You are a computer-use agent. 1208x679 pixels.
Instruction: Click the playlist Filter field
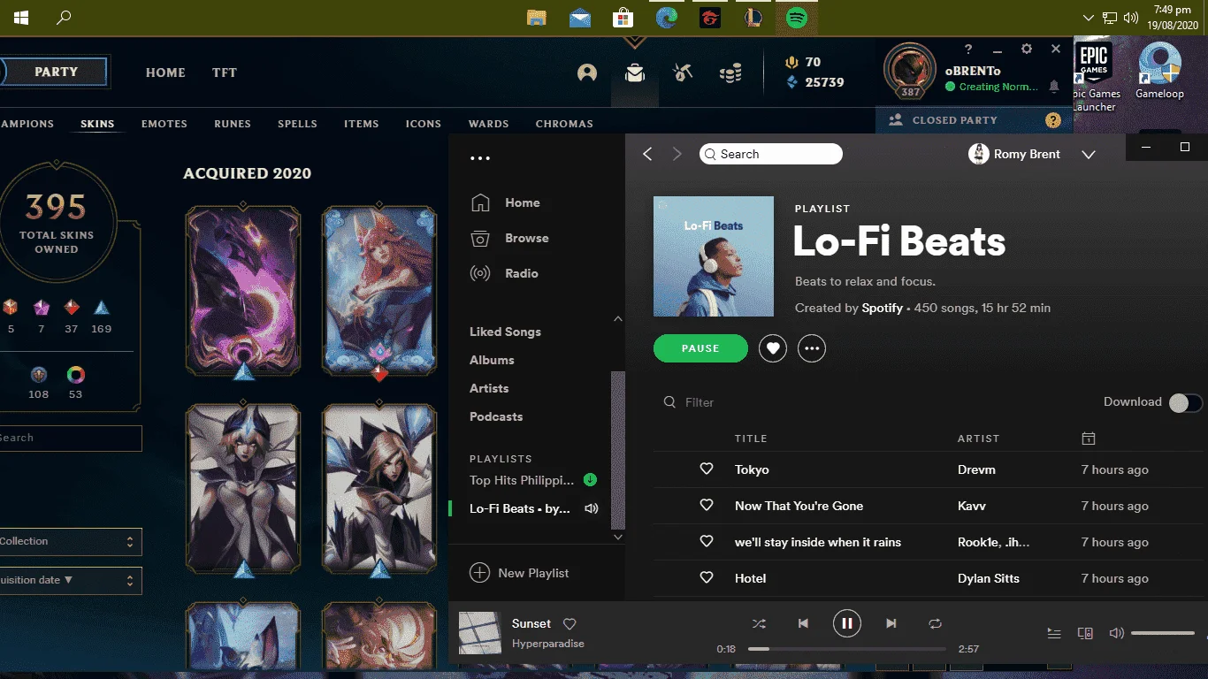[700, 402]
